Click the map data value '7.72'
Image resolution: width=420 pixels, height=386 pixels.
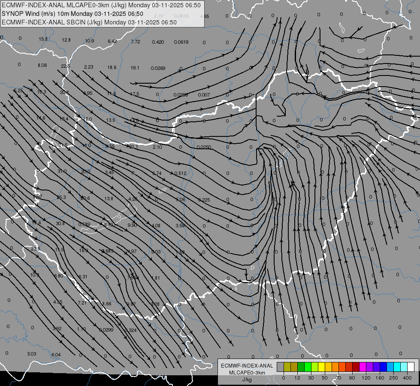click(136, 42)
